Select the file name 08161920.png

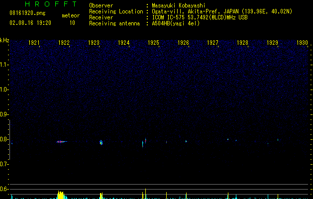pos(27,13)
